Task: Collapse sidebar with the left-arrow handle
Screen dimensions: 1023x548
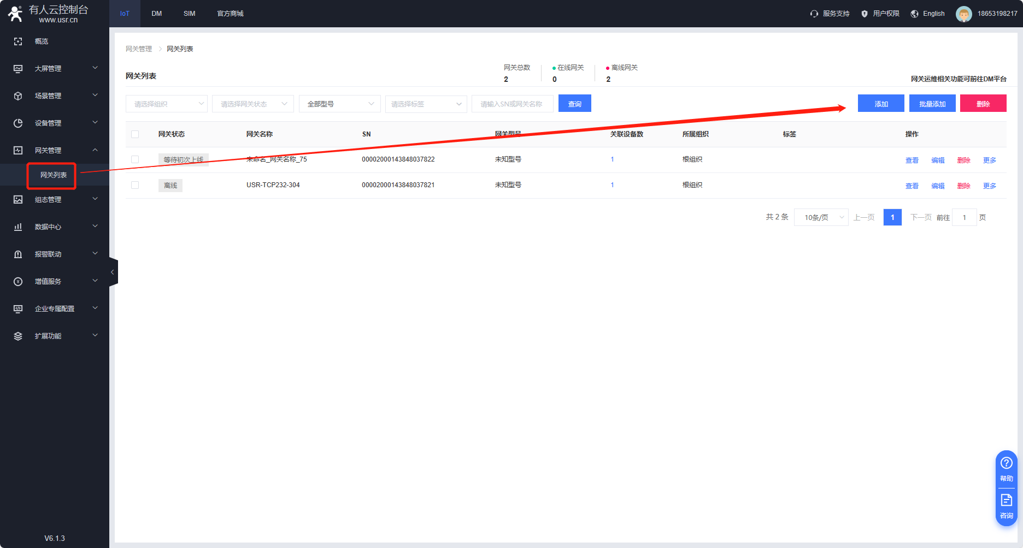Action: tap(113, 272)
